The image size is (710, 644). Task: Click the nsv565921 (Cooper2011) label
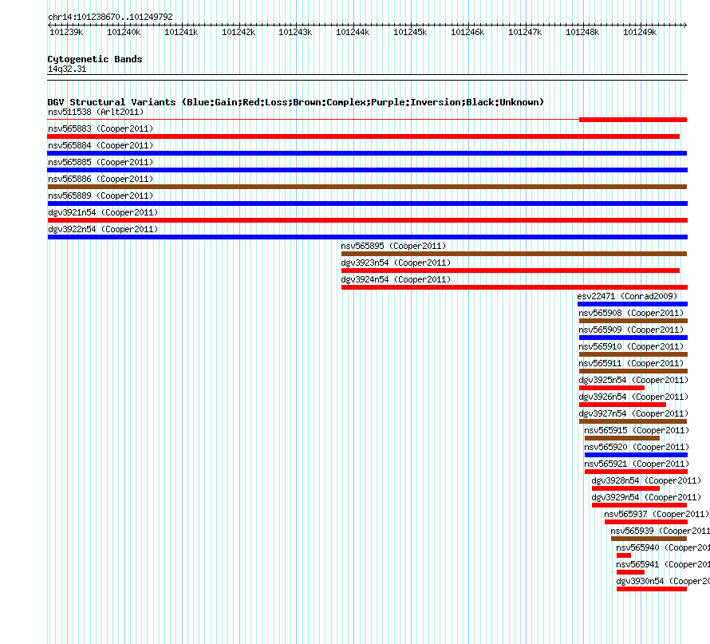pyautogui.click(x=637, y=464)
